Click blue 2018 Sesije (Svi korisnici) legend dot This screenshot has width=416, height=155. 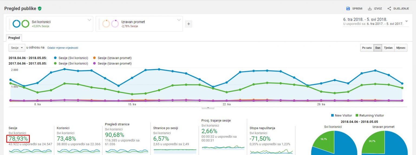click(x=56, y=58)
